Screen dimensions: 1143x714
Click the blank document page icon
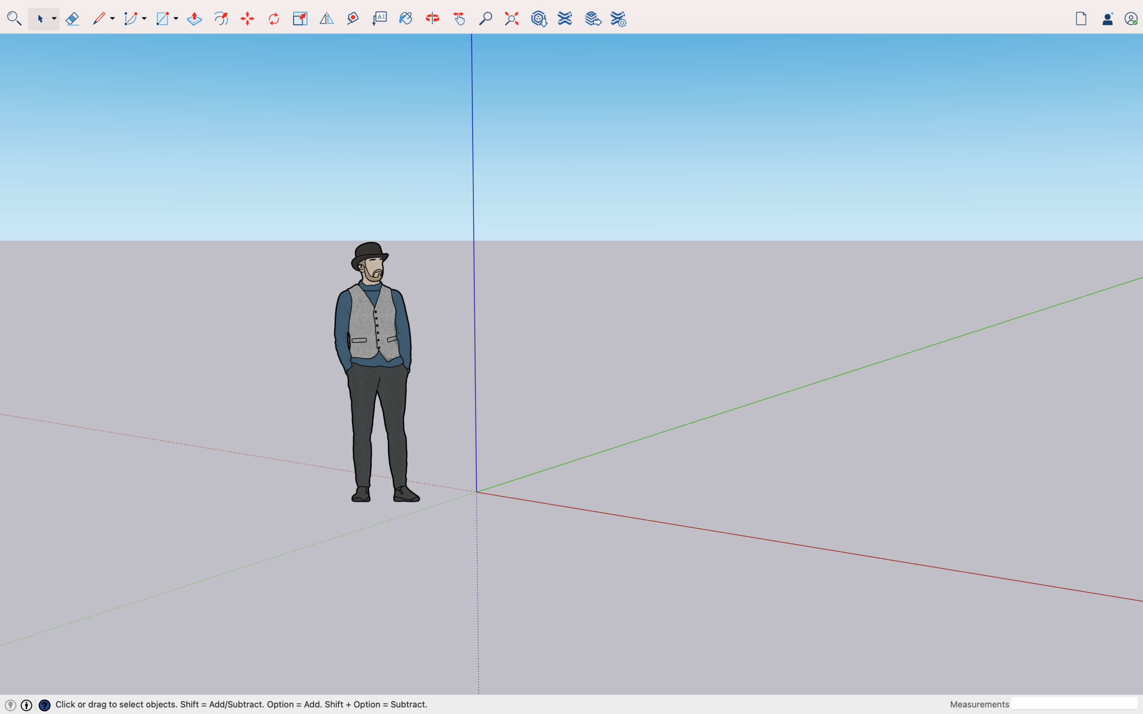(x=1081, y=19)
